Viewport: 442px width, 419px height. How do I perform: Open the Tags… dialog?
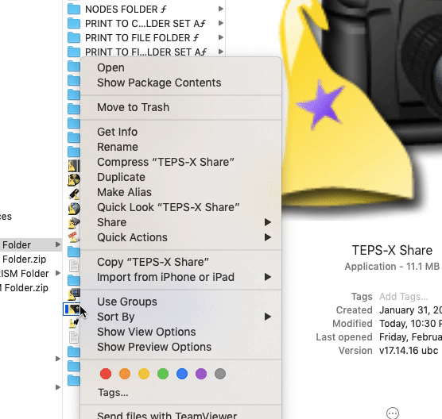pyautogui.click(x=113, y=393)
